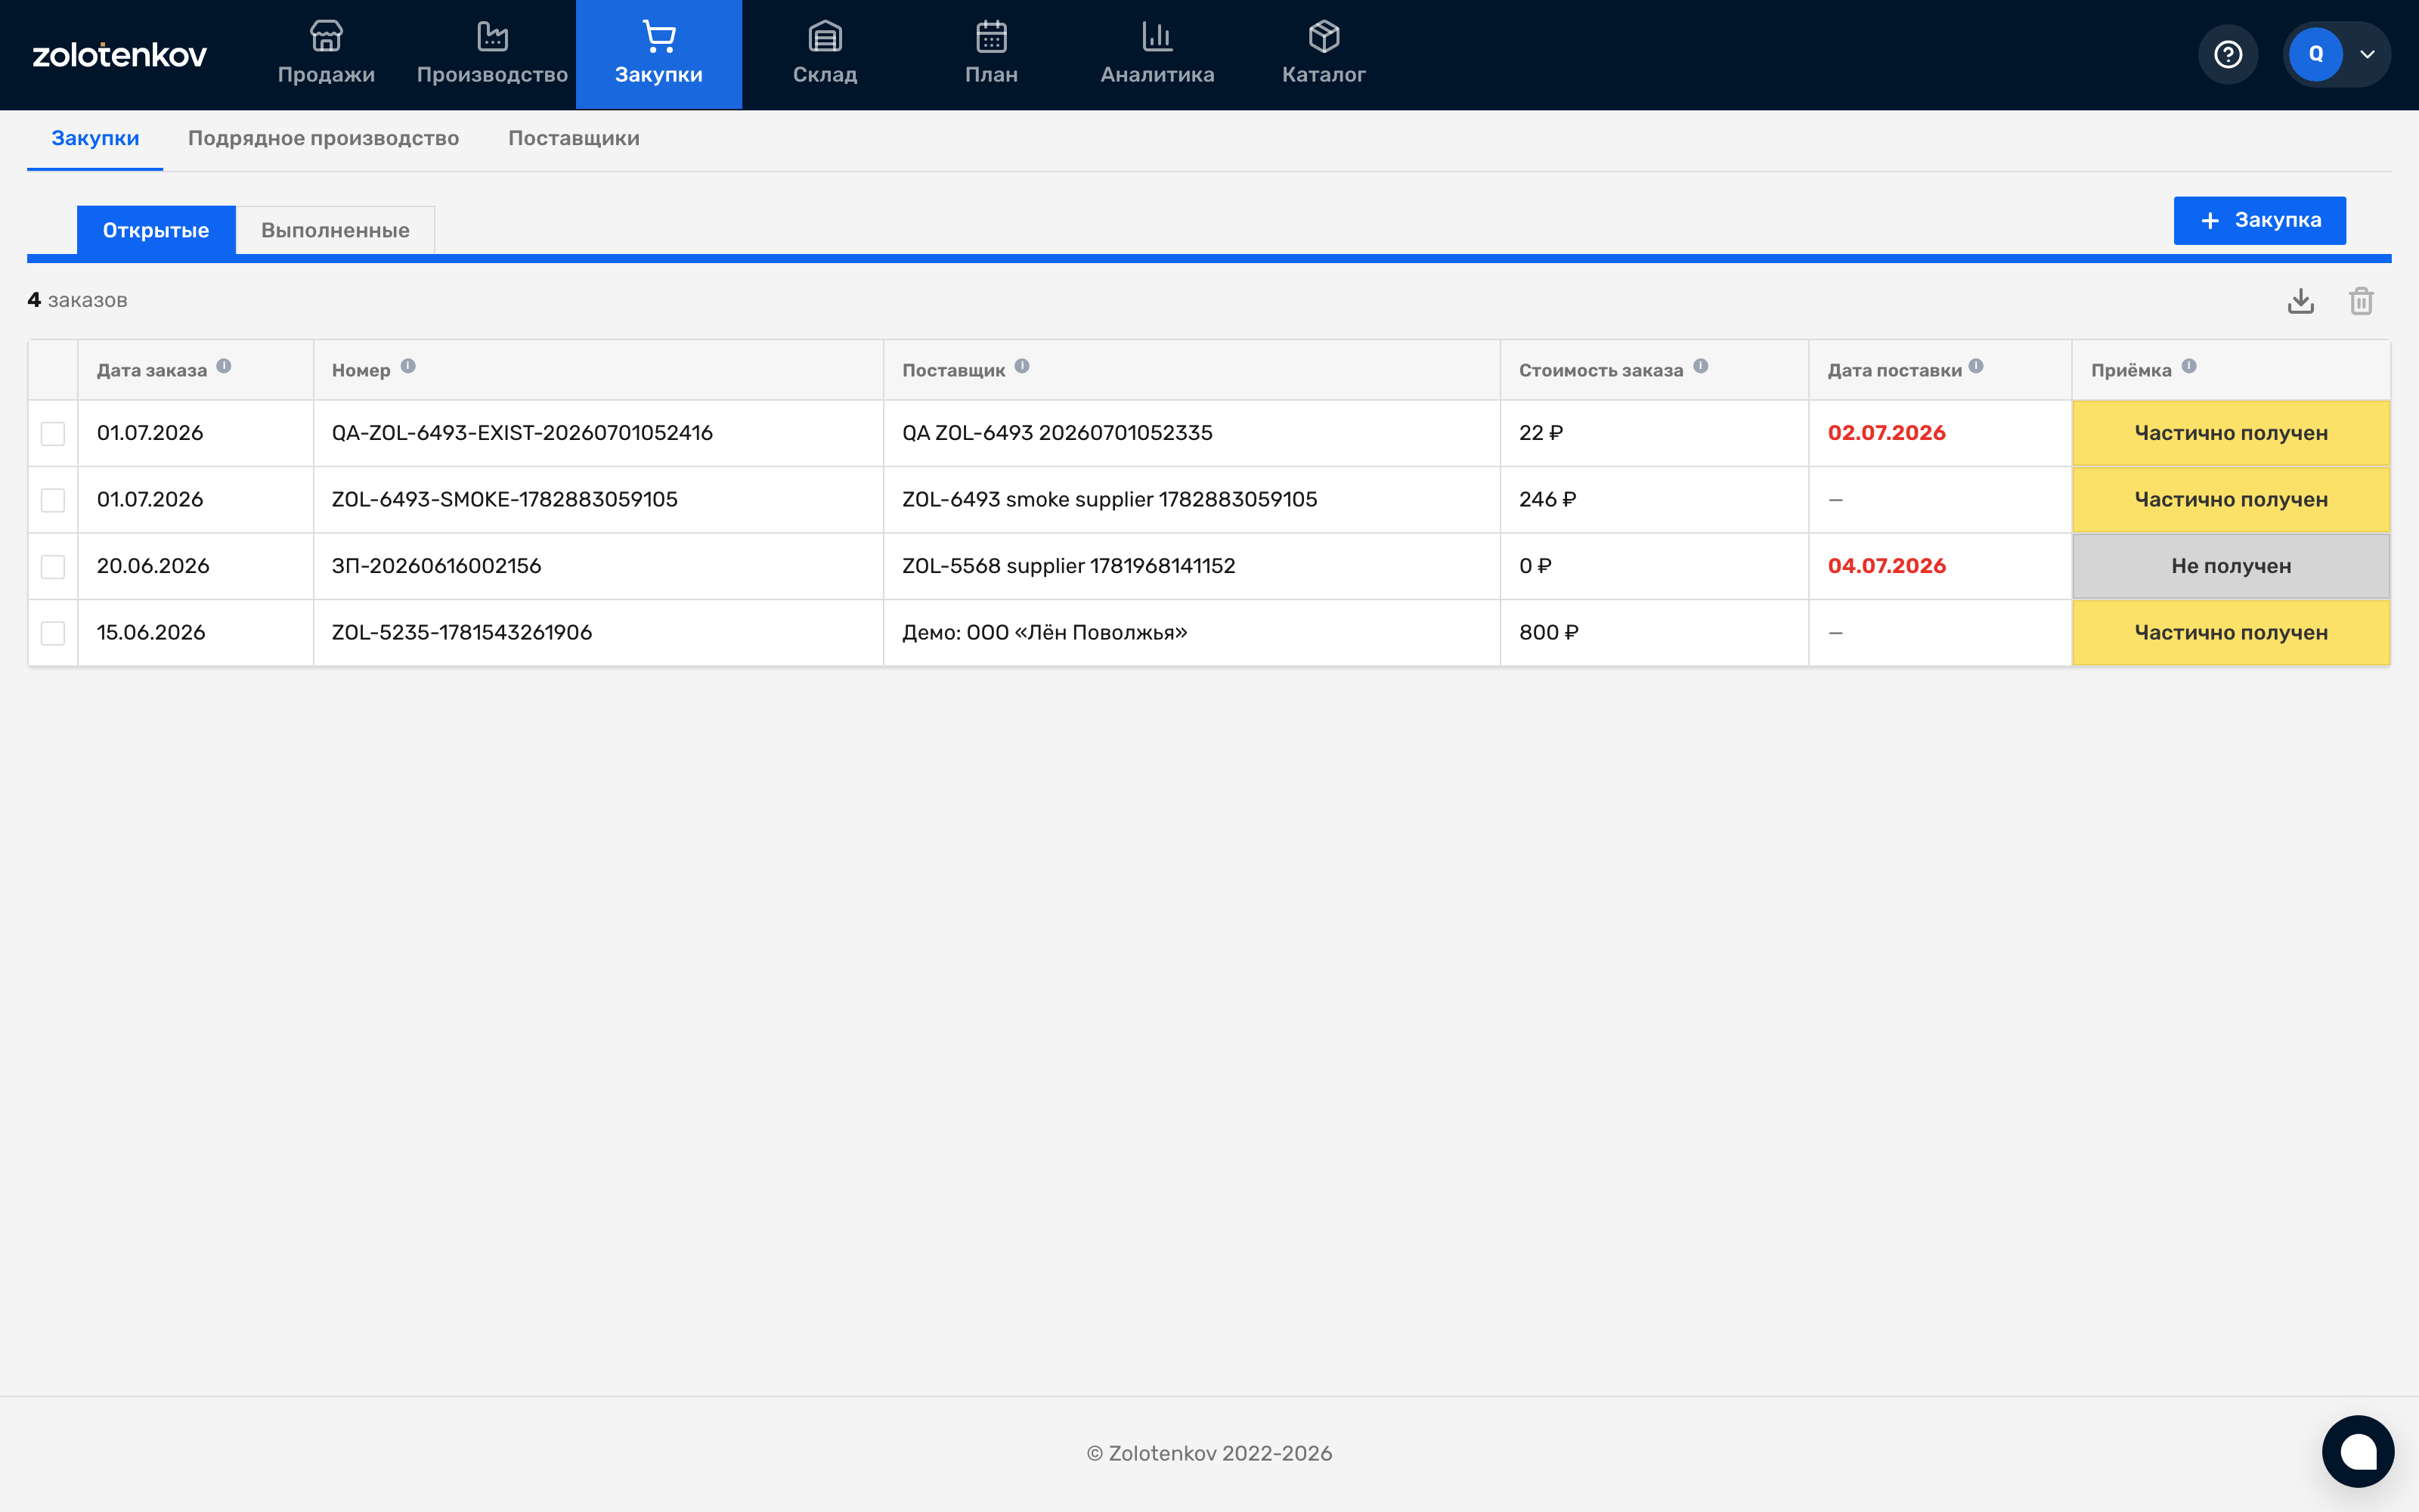Viewport: 2419px width, 1512px height.
Task: Open the Производство factory icon
Action: click(492, 37)
